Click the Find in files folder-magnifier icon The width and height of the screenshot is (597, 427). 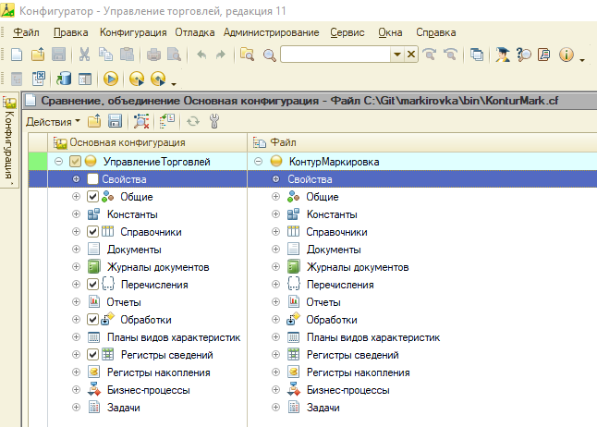247,55
